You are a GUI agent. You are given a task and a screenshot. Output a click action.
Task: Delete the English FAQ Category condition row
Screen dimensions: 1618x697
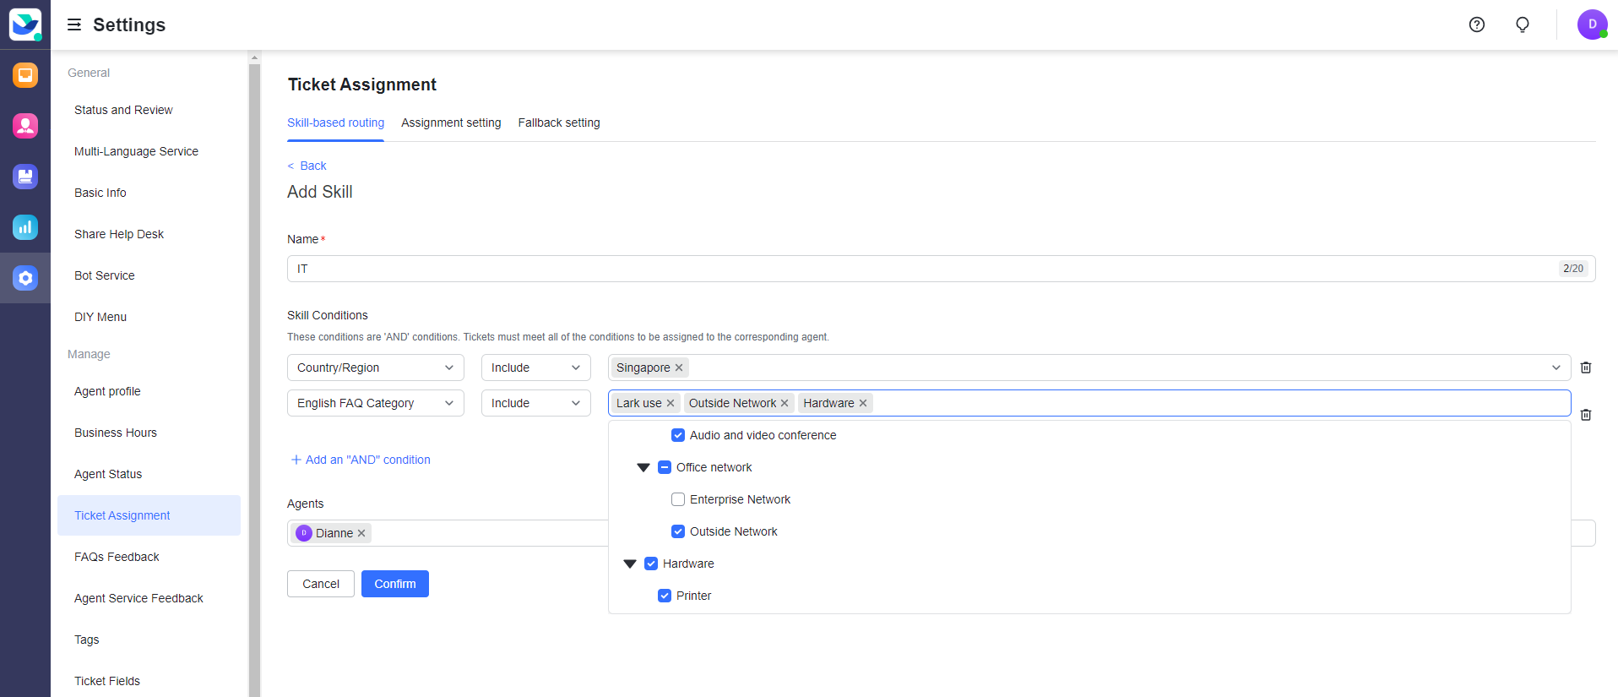click(x=1585, y=415)
